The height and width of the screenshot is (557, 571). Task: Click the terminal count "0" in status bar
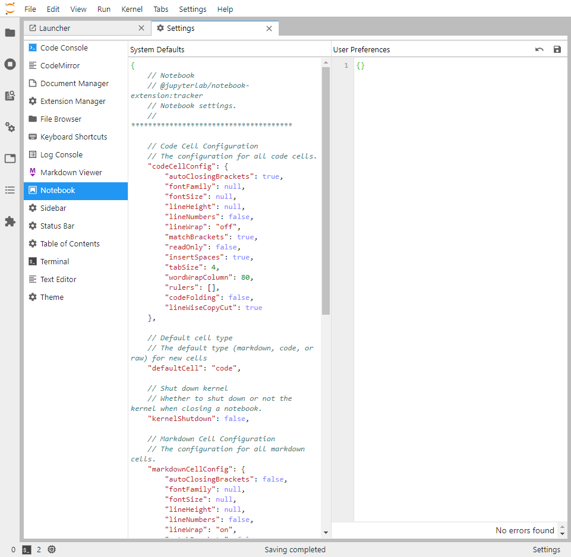[x=13, y=550]
